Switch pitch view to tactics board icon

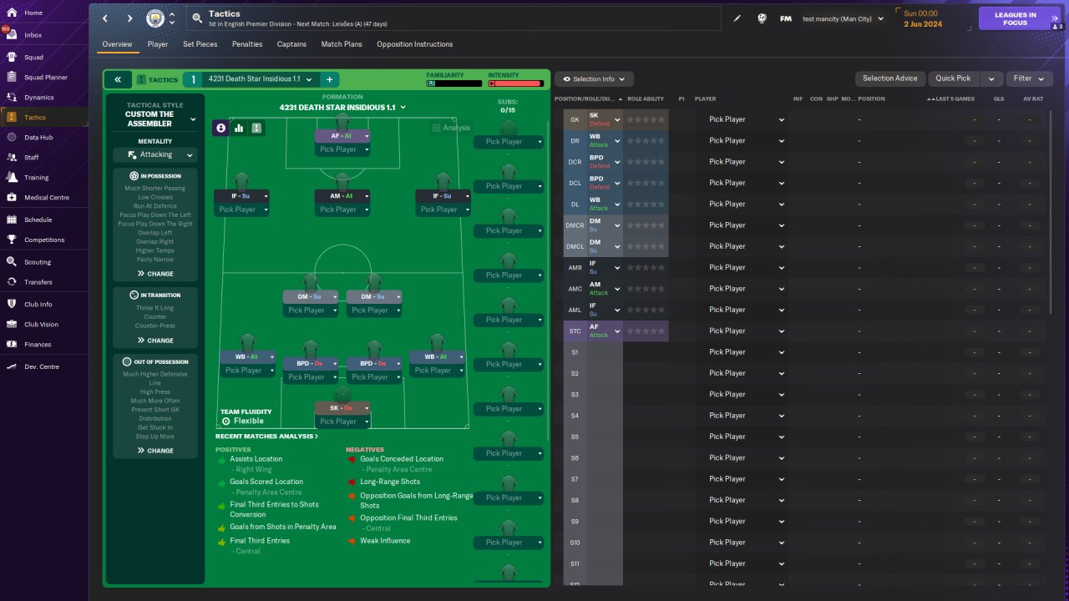point(256,128)
